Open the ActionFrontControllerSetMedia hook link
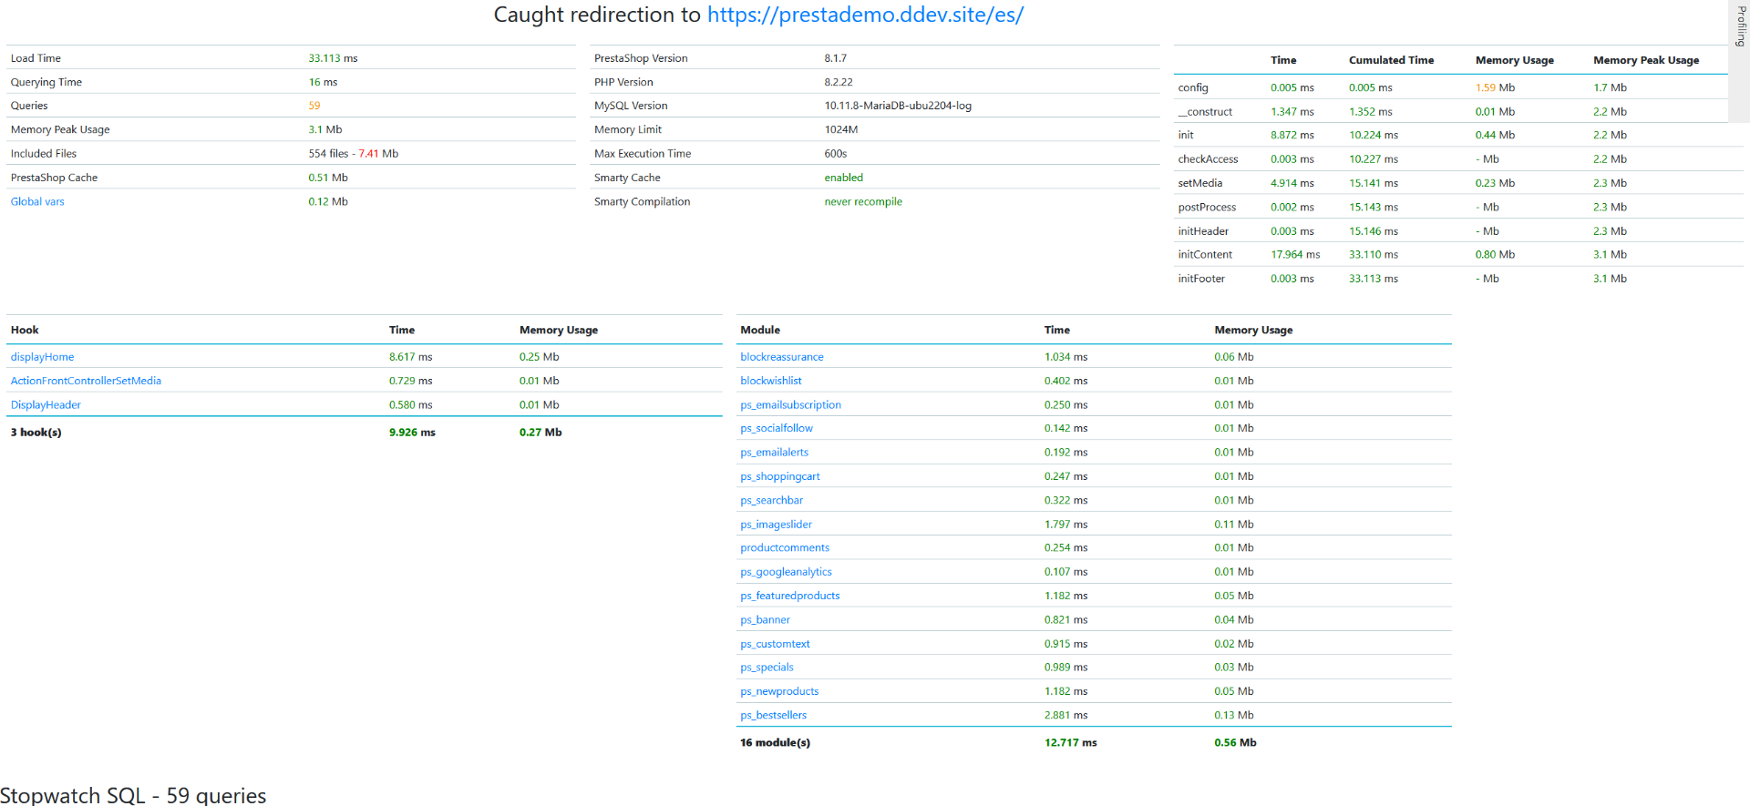 pyautogui.click(x=86, y=381)
